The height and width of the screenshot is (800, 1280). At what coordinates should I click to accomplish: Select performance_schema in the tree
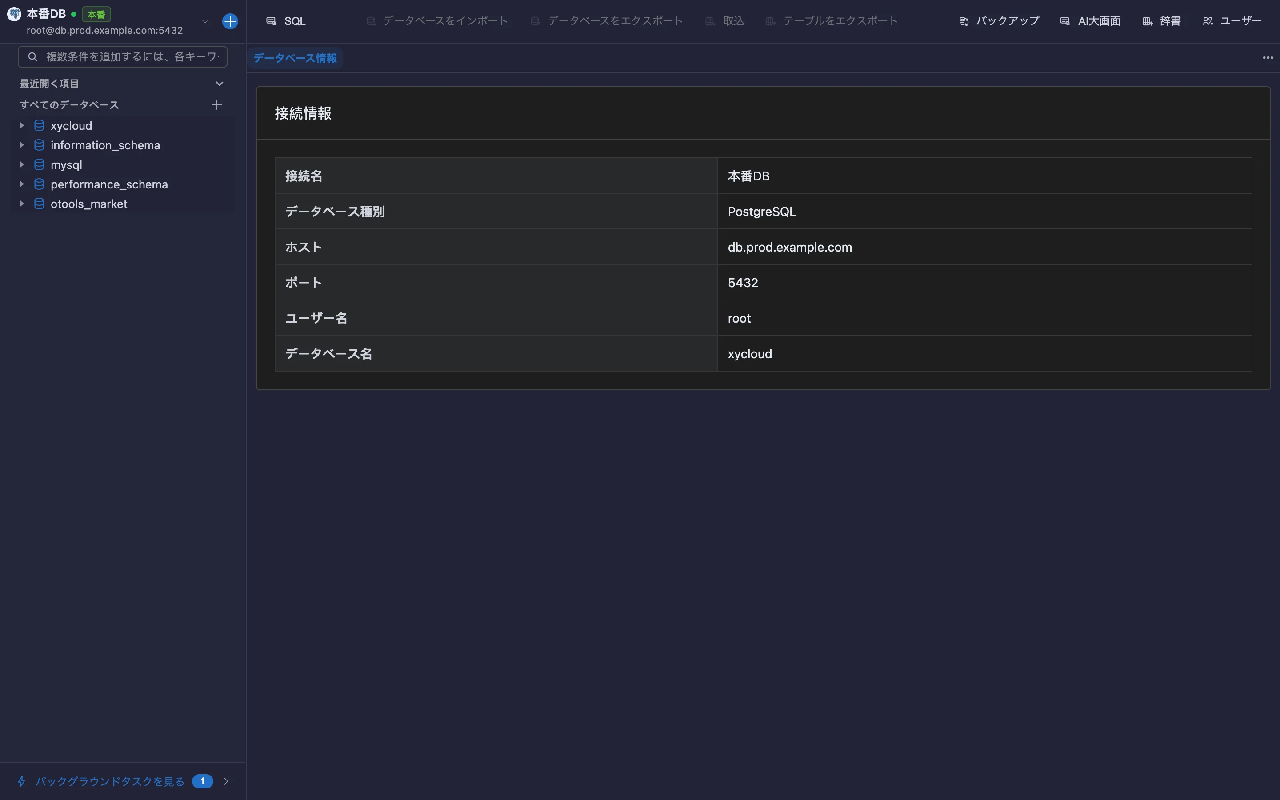(109, 184)
